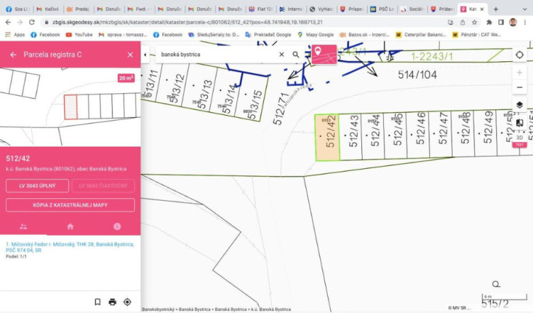Click Kópia z katastrálnej mapy button

point(70,205)
